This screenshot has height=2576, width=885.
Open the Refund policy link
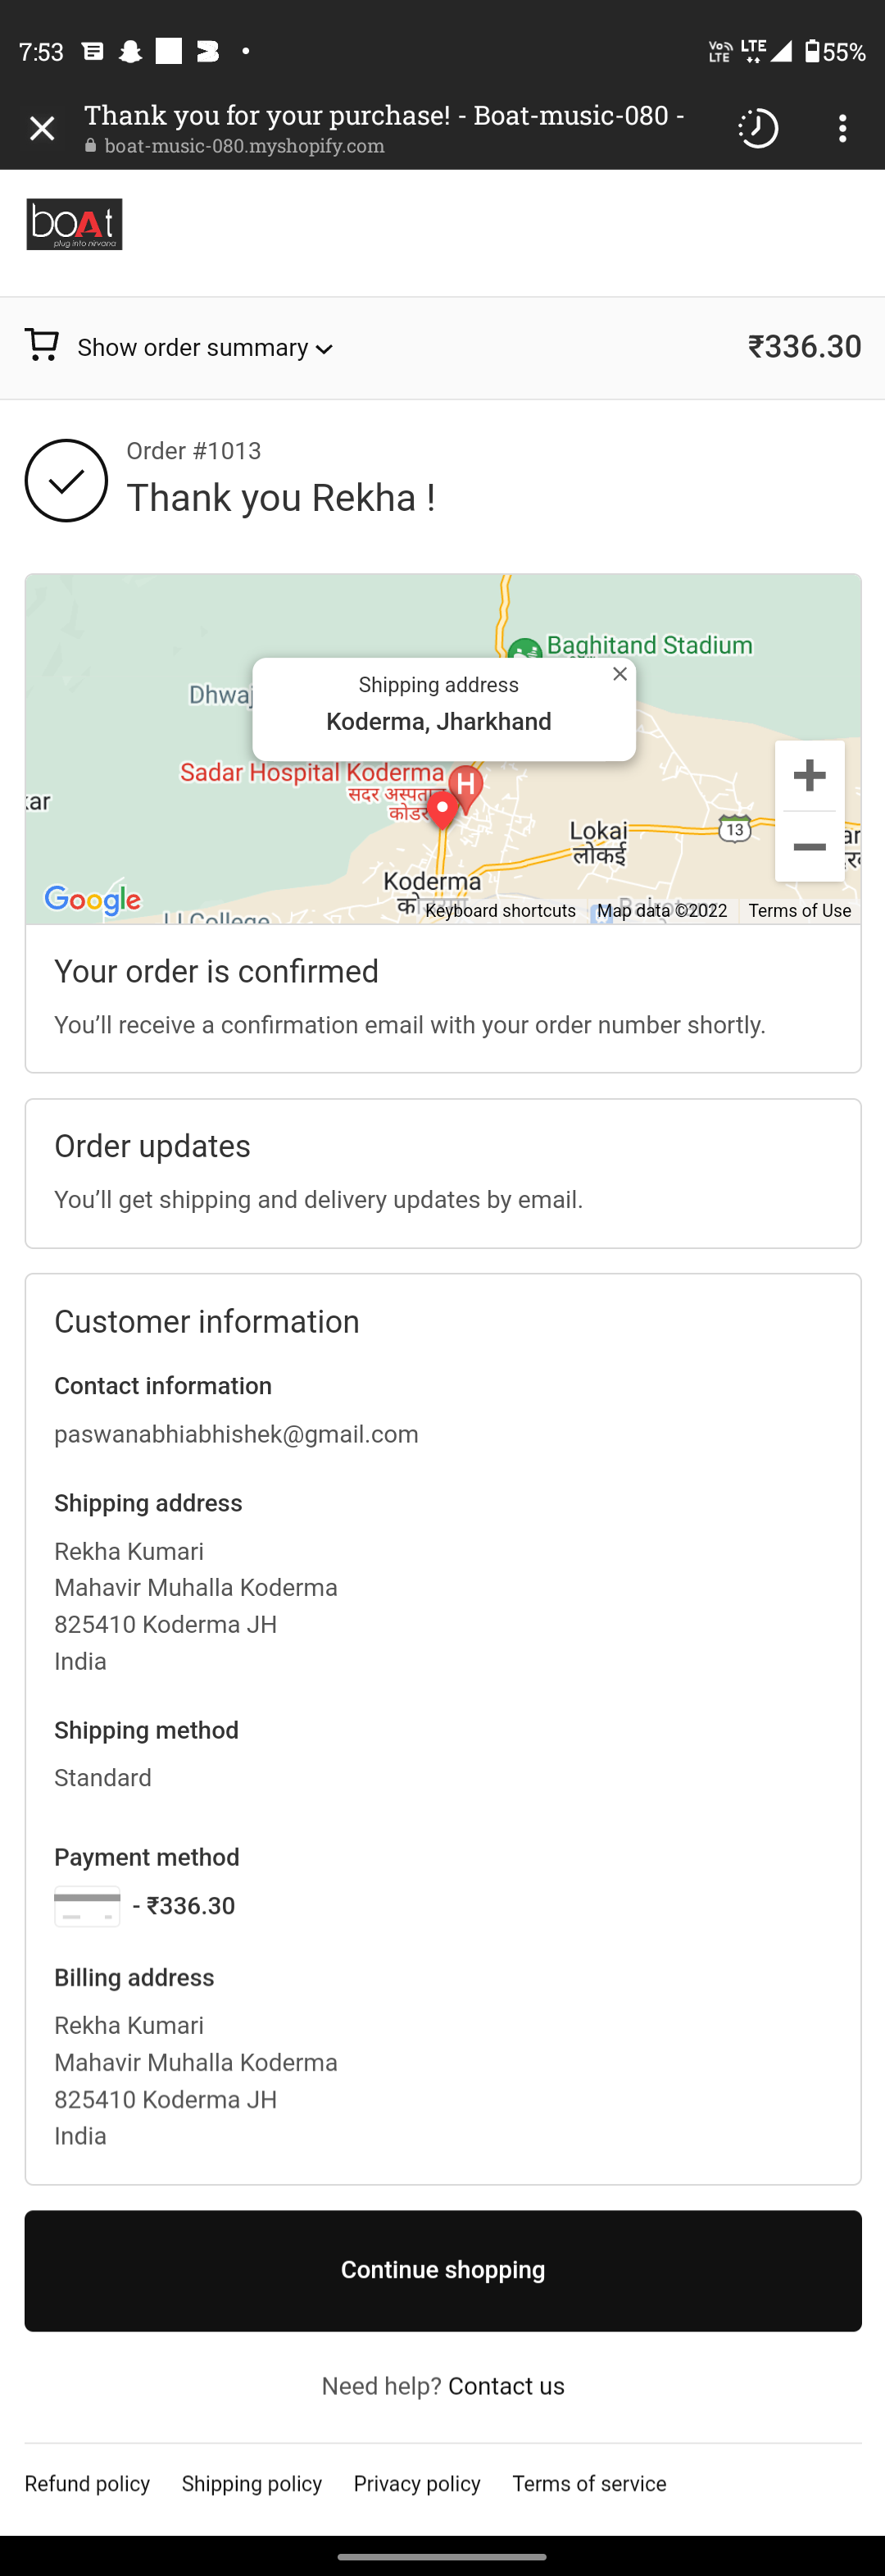coord(87,2483)
